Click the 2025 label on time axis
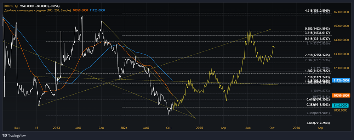354x140 pixels. tap(200, 128)
